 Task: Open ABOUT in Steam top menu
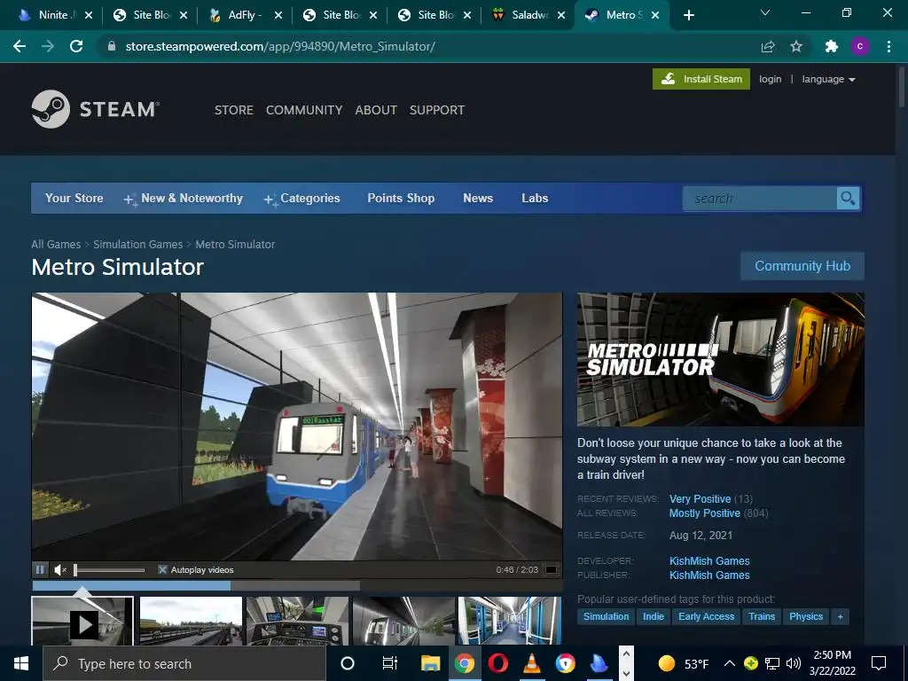(376, 110)
